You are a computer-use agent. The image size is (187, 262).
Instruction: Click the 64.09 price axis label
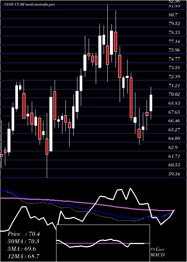tap(174, 139)
